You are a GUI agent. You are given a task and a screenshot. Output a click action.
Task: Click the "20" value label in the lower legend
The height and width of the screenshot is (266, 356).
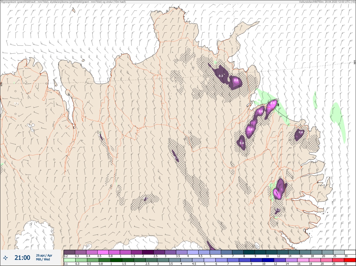[x=322, y=264]
